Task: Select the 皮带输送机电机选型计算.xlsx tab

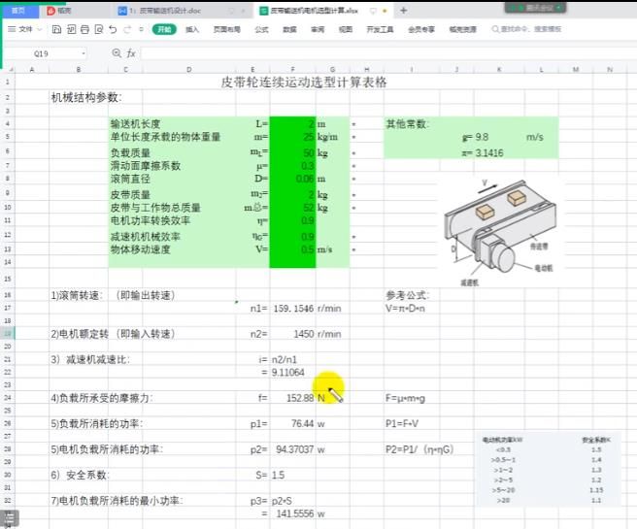Action: pos(314,11)
